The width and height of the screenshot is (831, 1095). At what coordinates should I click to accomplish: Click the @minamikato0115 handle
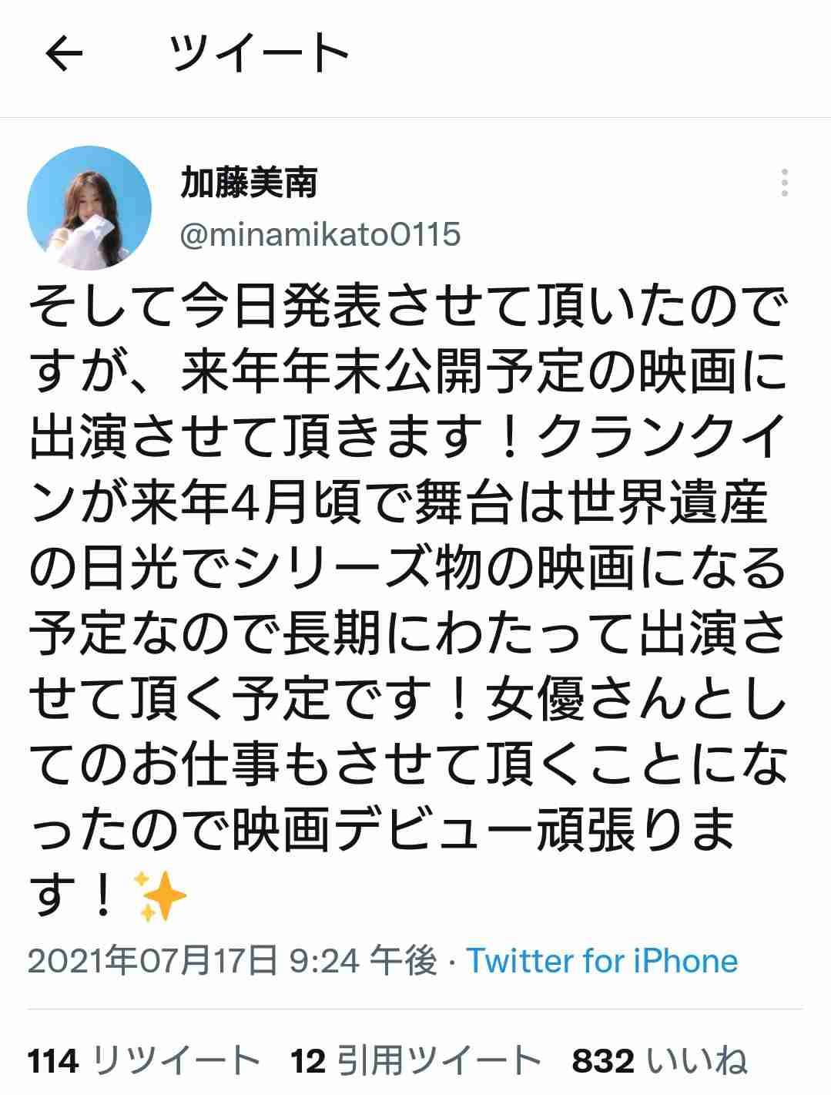[320, 234]
